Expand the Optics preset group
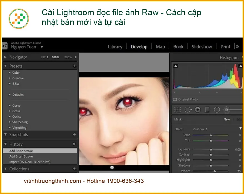Screen dimensions: 244x194 click(x=9, y=116)
